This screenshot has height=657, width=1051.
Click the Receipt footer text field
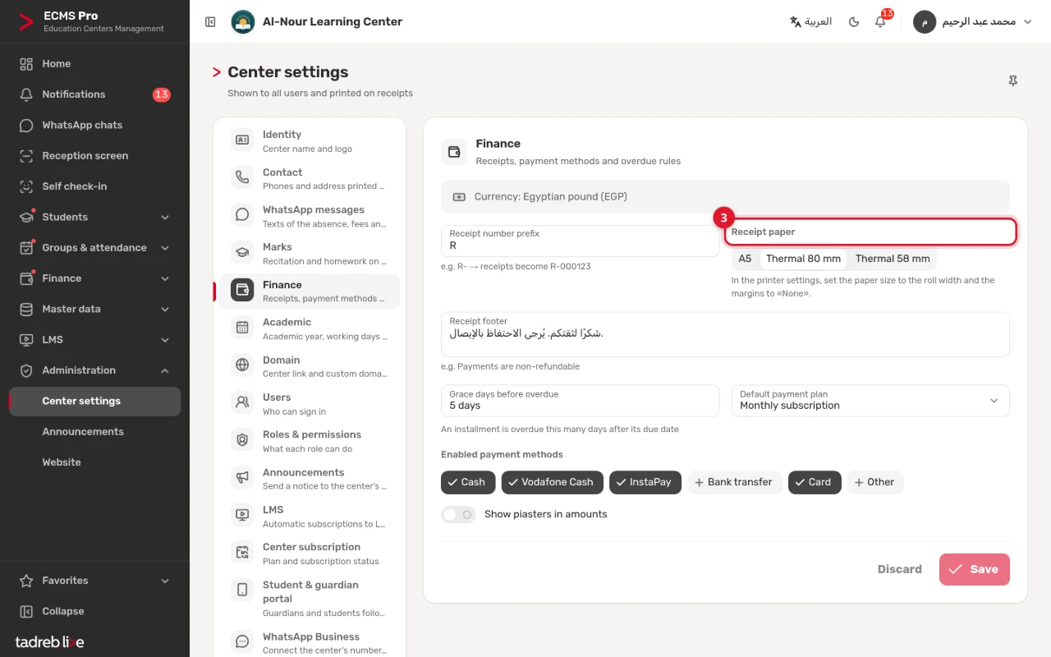[x=725, y=334]
